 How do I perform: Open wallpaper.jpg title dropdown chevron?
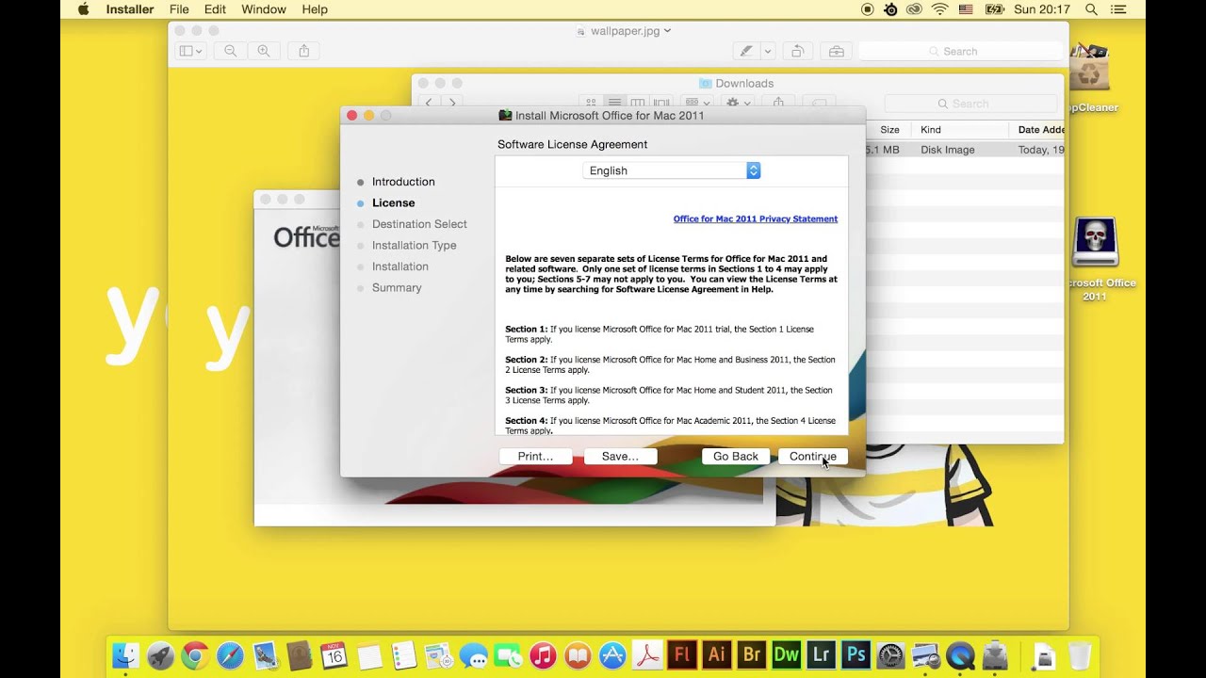[x=668, y=30]
